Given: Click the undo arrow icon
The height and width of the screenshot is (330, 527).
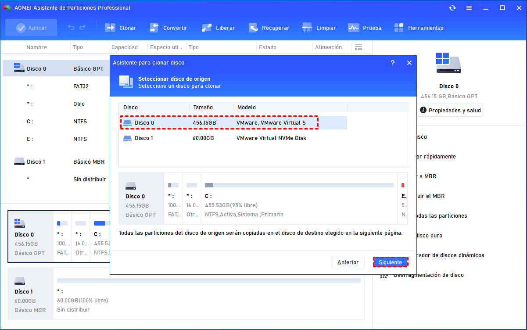Looking at the screenshot, I should click(x=71, y=28).
